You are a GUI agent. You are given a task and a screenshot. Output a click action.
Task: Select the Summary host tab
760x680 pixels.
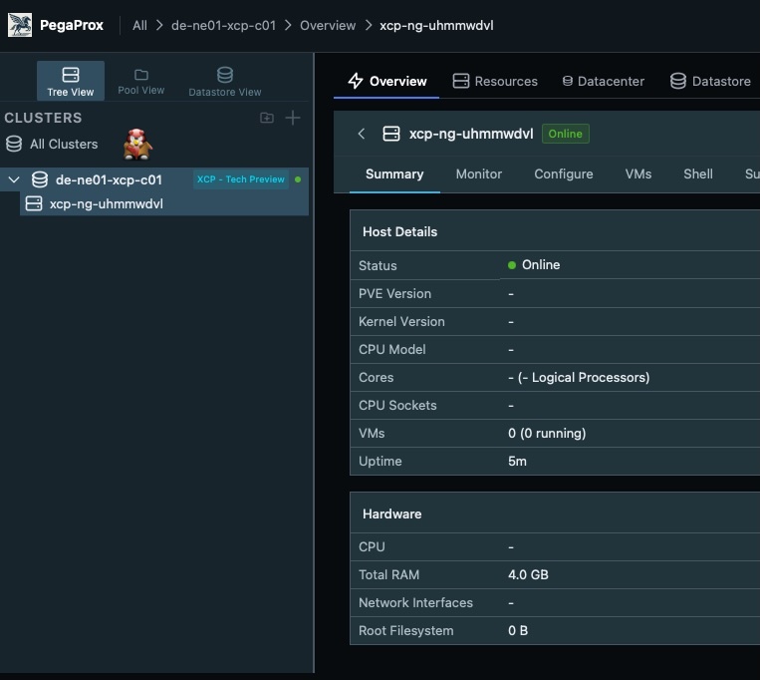click(394, 174)
